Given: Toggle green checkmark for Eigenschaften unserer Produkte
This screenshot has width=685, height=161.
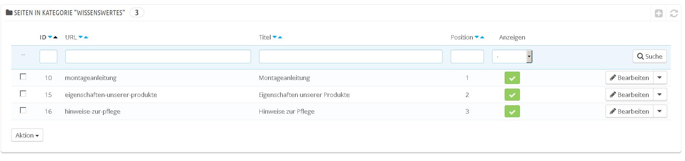Looking at the screenshot, I should point(512,95).
